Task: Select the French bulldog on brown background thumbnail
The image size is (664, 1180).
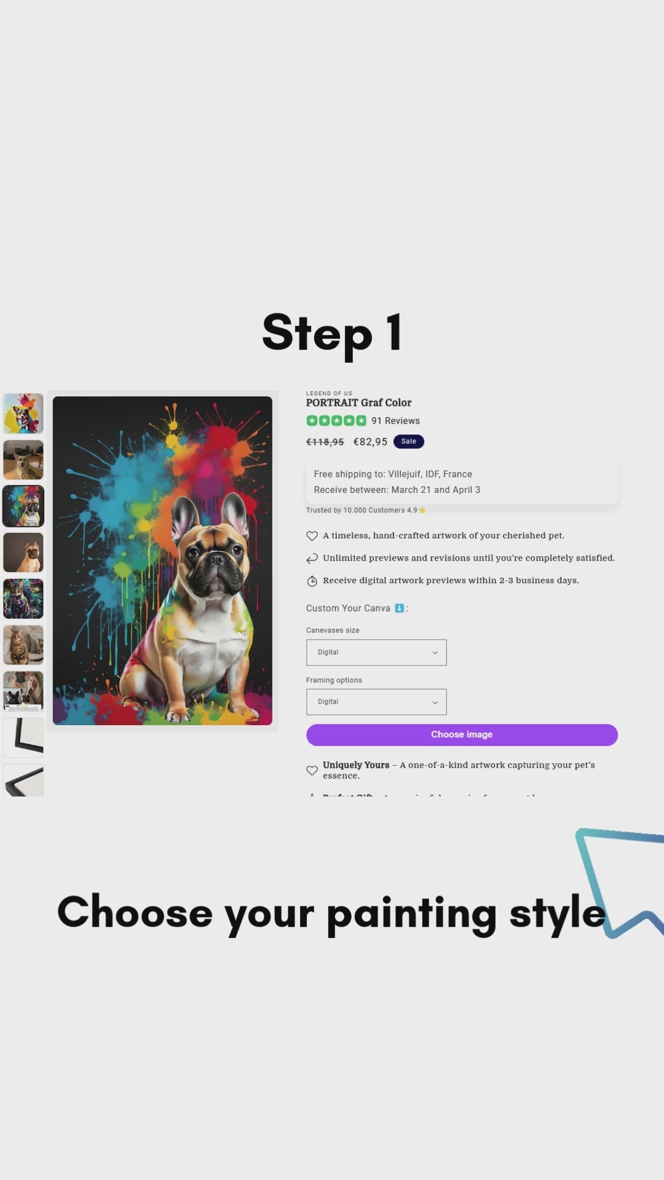Action: click(x=23, y=553)
